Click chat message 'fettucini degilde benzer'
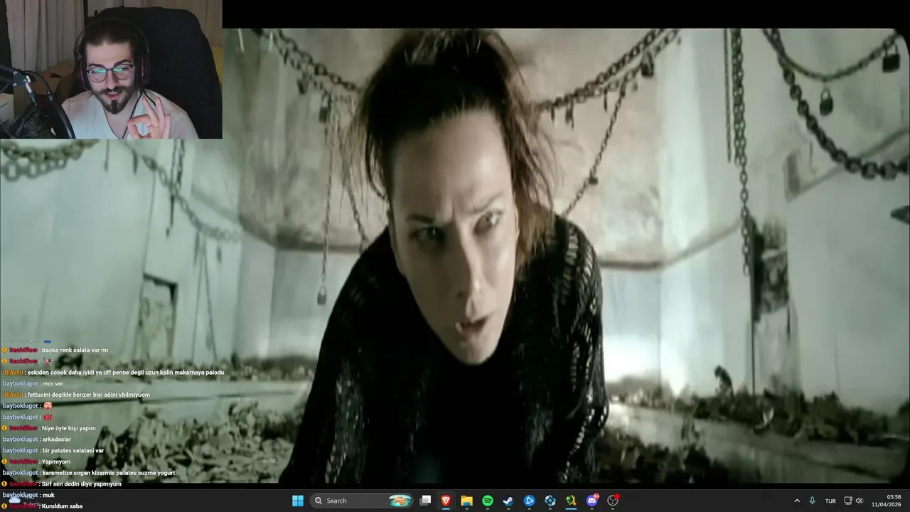 tap(89, 395)
